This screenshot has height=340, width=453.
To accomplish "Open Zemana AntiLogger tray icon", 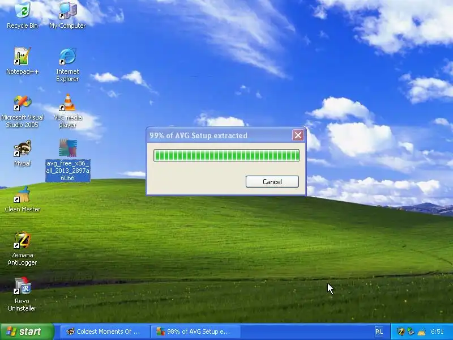I will pos(400,331).
